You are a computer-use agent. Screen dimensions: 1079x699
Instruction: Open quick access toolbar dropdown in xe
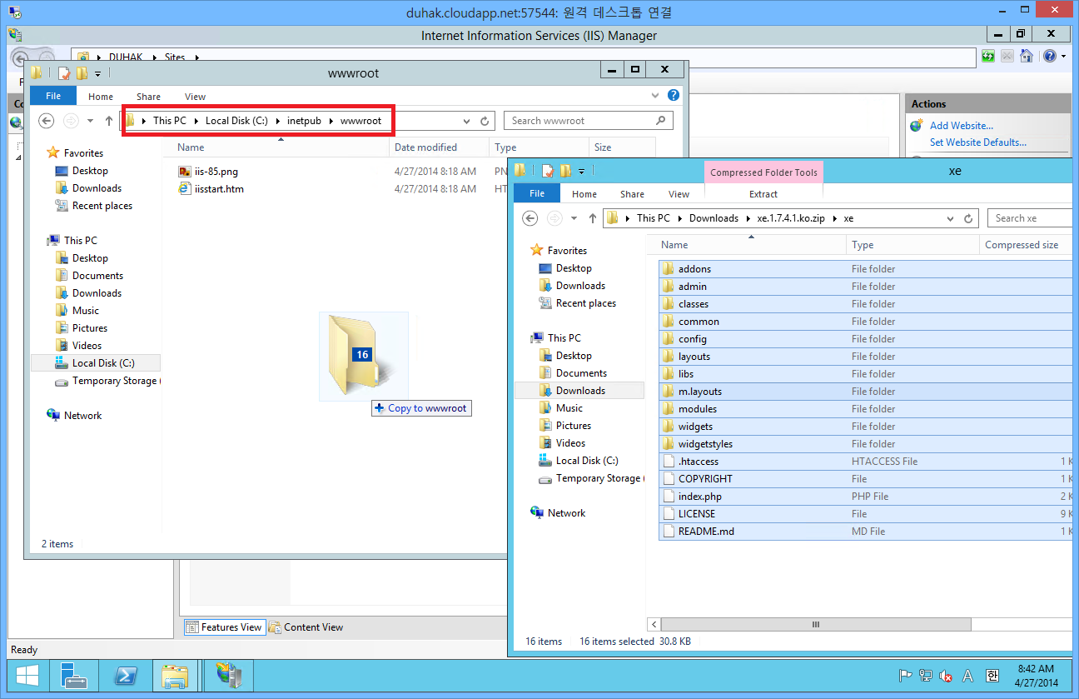coord(581,171)
